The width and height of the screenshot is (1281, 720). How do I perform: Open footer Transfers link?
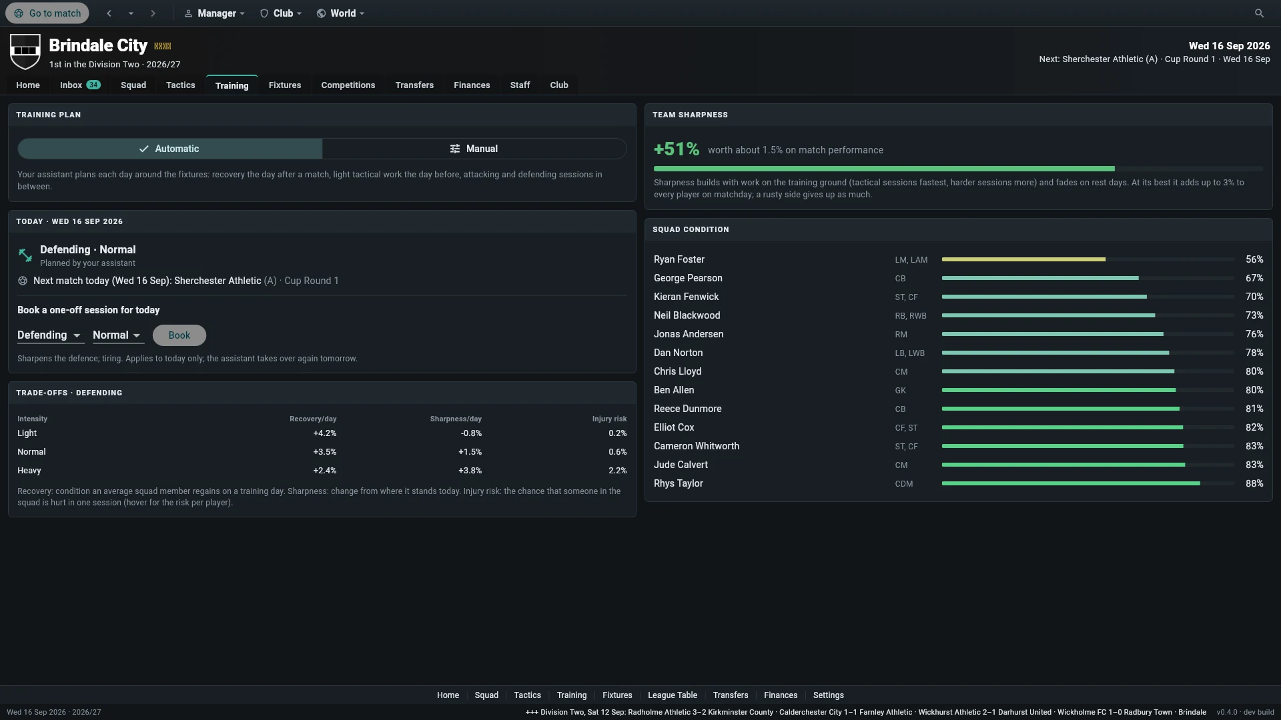[731, 695]
